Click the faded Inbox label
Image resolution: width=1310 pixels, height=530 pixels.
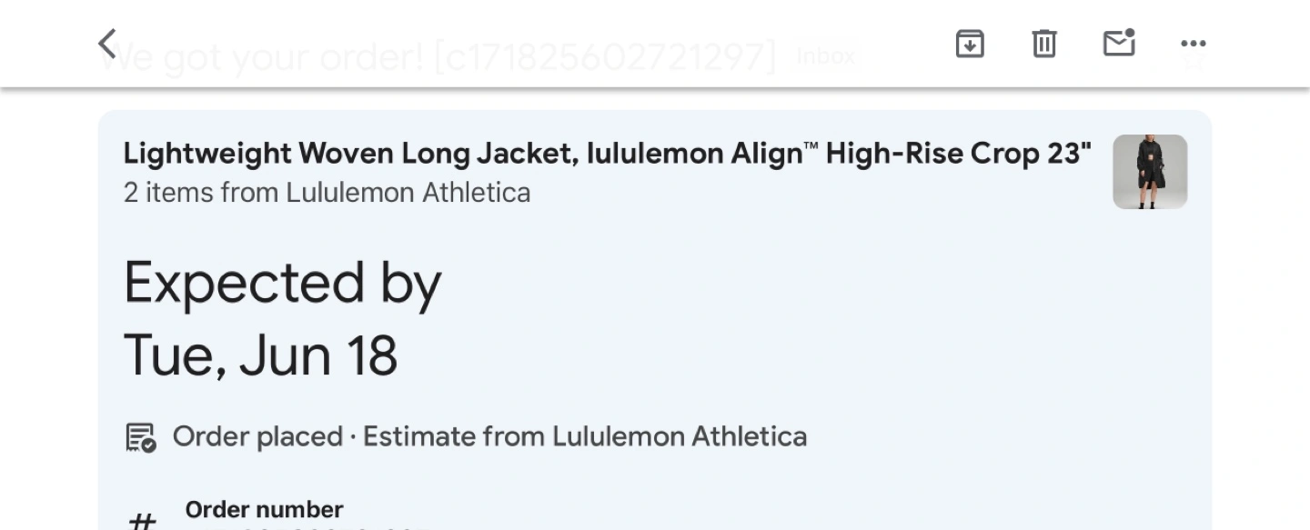coord(825,56)
